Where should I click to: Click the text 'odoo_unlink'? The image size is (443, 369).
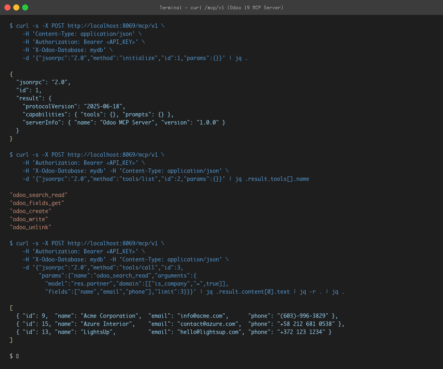31,227
